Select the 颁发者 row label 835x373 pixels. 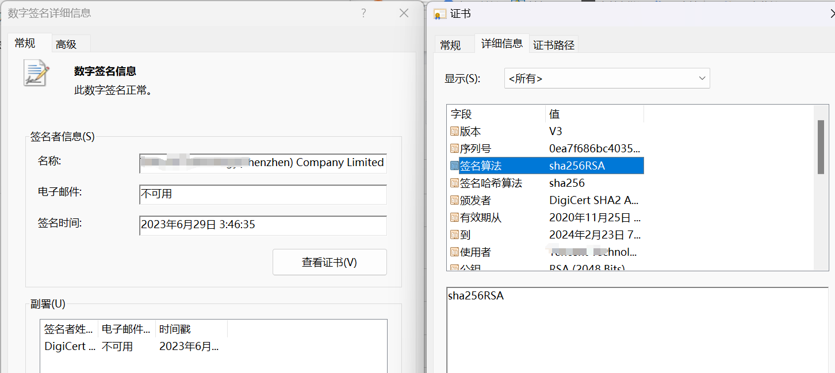pyautogui.click(x=476, y=201)
